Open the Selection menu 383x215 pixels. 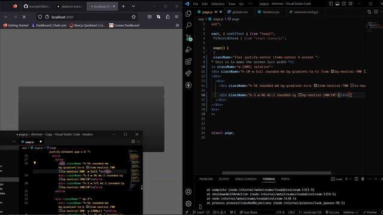click(218, 4)
